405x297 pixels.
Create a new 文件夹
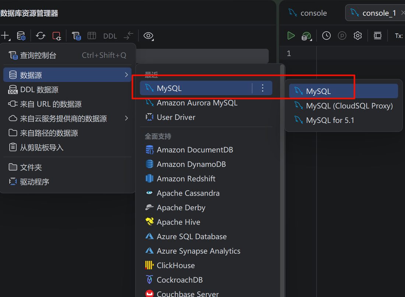click(x=67, y=167)
